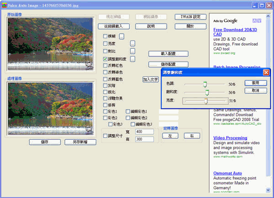Screen dimensions: 274x198
Task: Open the 對比 options ellipsis button
Action: [x=132, y=51]
